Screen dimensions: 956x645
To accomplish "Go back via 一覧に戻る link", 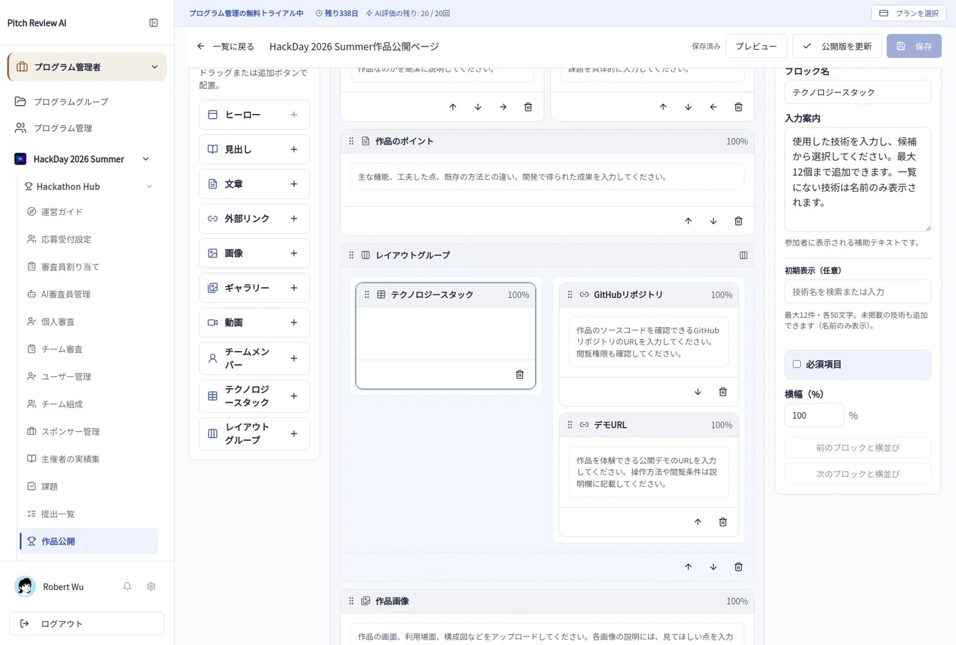I will 226,46.
